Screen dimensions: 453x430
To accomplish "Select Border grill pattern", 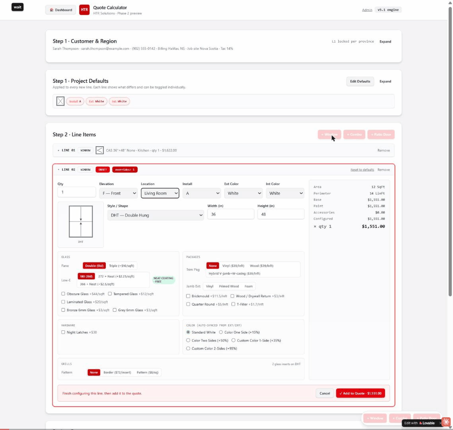I will tap(117, 372).
